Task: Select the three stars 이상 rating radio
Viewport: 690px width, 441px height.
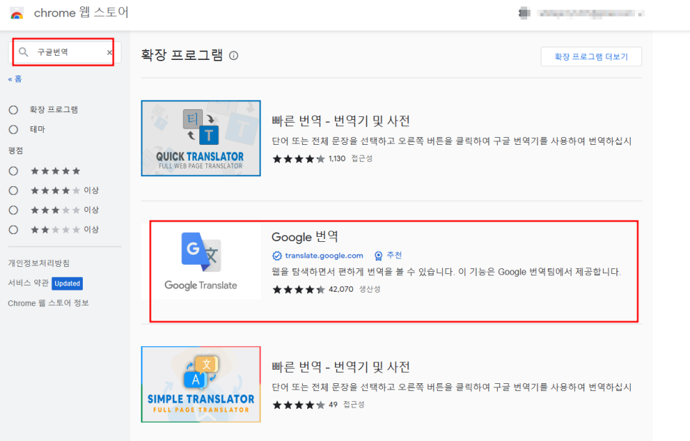Action: click(14, 211)
